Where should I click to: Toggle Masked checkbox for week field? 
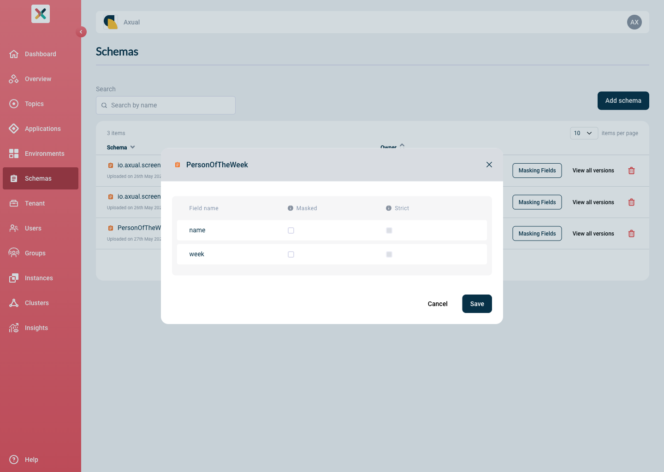click(x=291, y=254)
